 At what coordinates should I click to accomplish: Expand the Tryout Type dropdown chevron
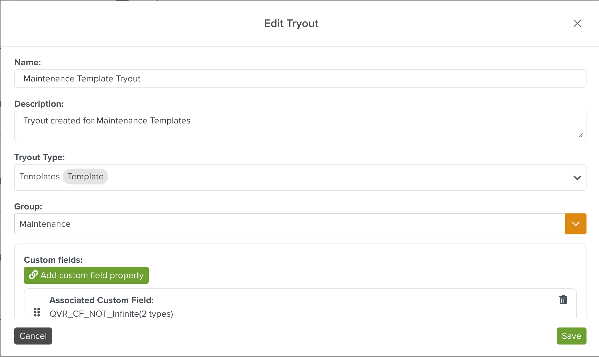[577, 178]
